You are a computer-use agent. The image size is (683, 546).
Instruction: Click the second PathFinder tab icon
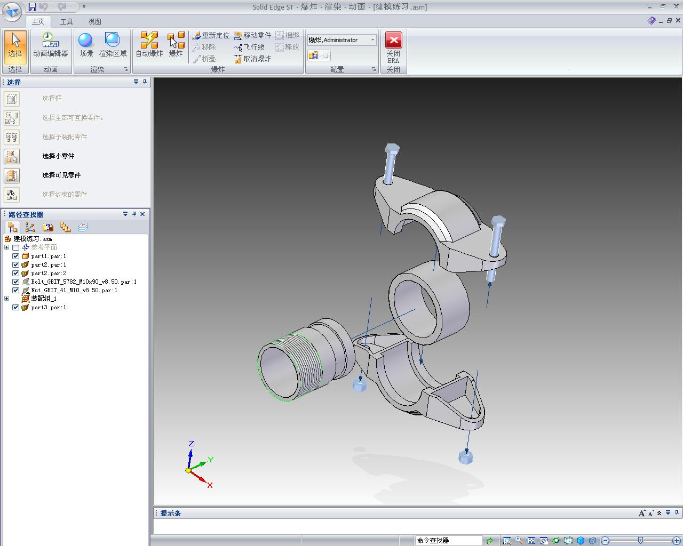pos(30,227)
